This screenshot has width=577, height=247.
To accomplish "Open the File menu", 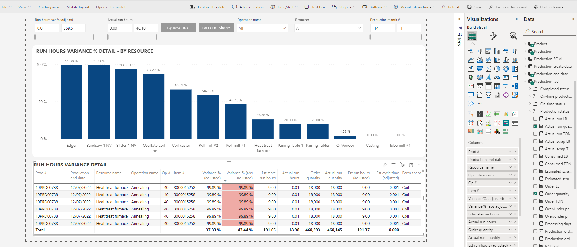I will [6, 7].
